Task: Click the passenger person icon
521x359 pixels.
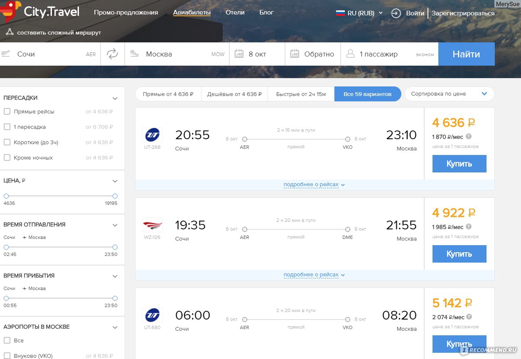Action: point(350,54)
